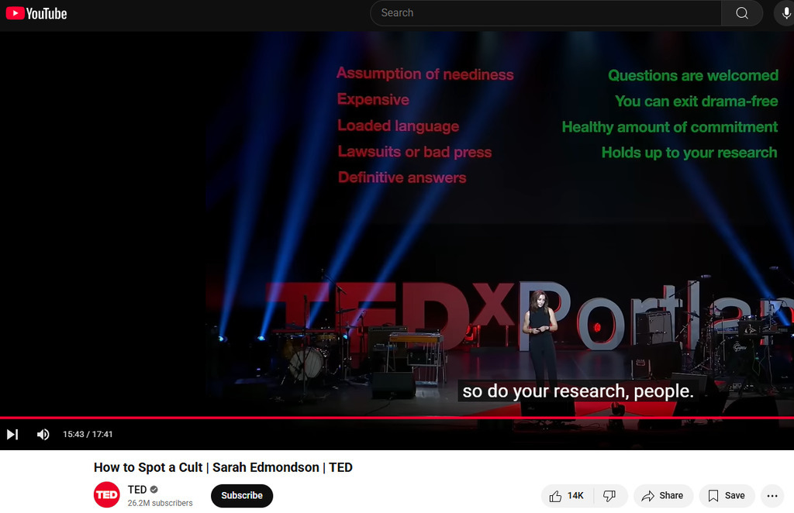
Task: Click the video frame to pause playback
Action: click(397, 232)
